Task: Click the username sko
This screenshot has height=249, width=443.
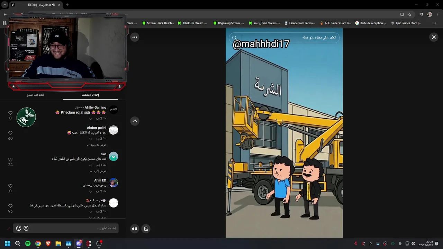Action: click(103, 154)
